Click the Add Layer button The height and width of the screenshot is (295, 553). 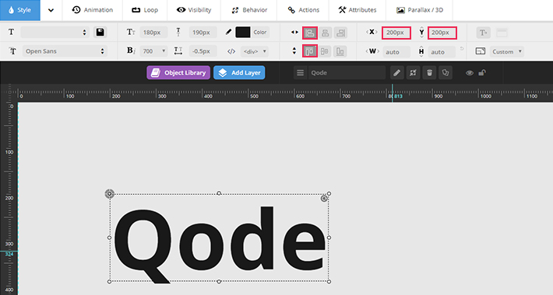click(239, 73)
